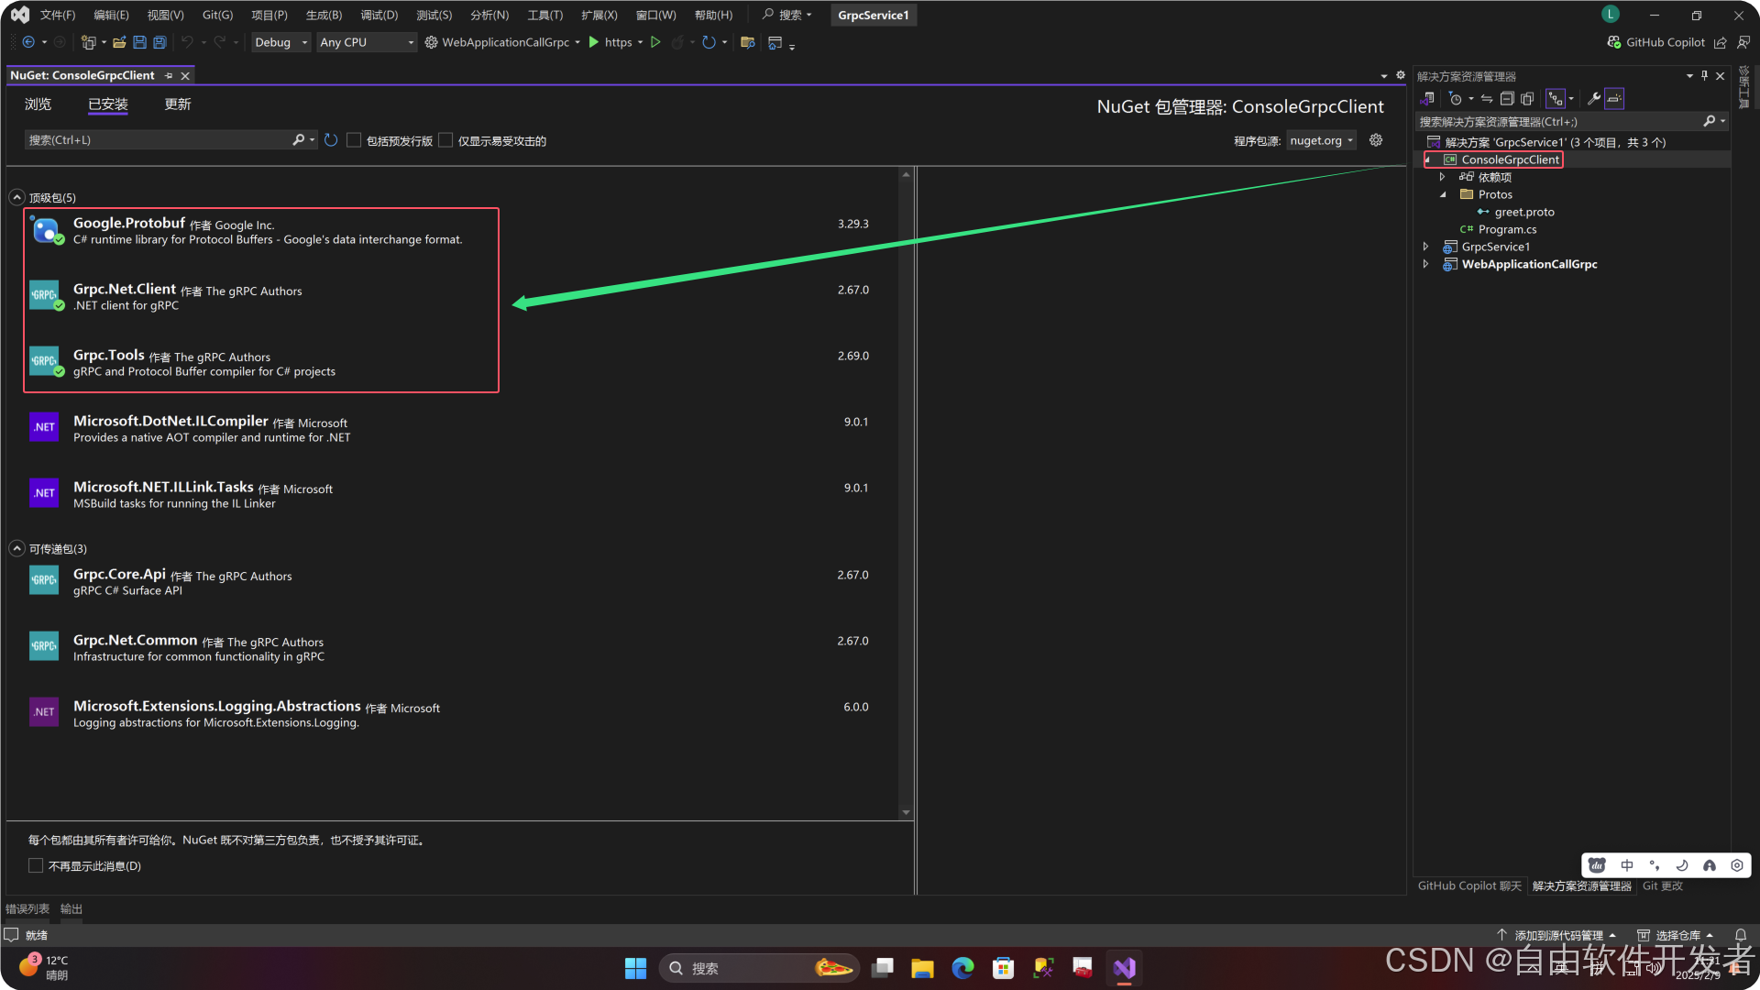Open greet.proto in Solution Explorer

(1523, 212)
